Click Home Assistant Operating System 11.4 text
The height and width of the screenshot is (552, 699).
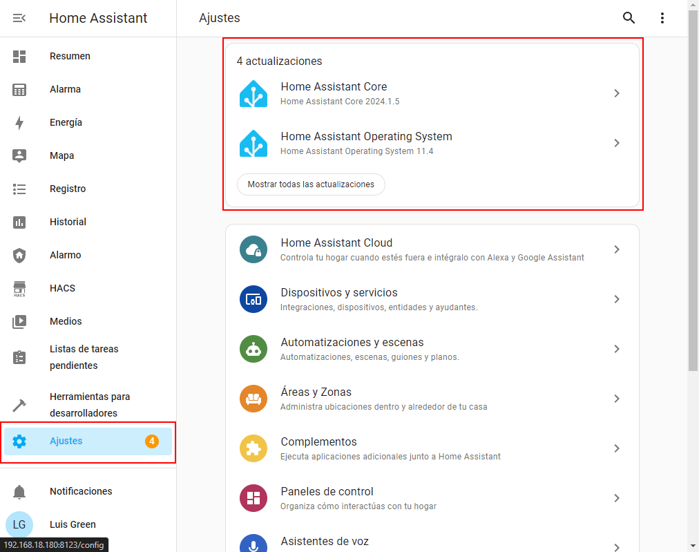coord(356,151)
